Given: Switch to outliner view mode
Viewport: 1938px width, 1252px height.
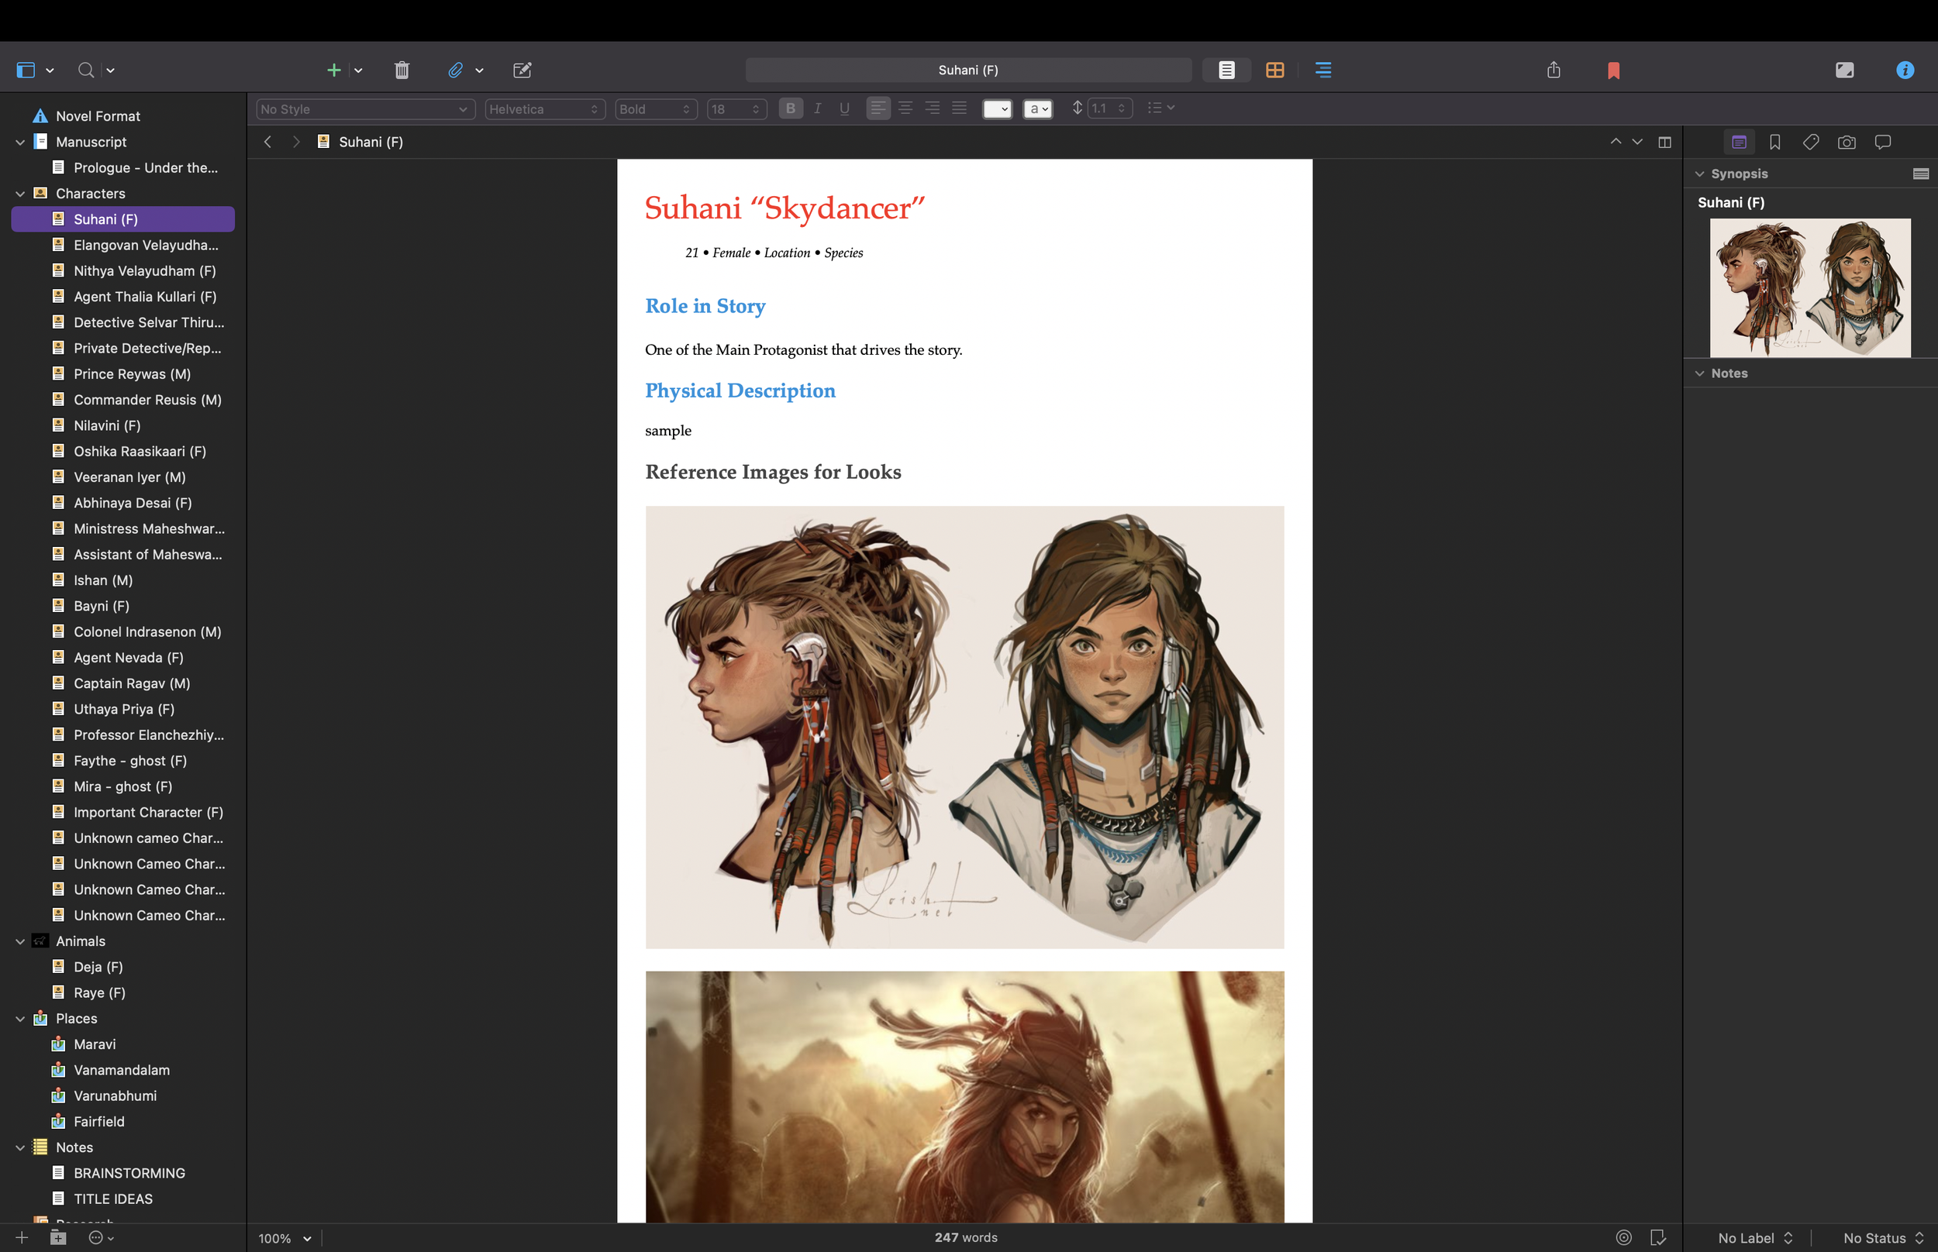Looking at the screenshot, I should (x=1323, y=70).
